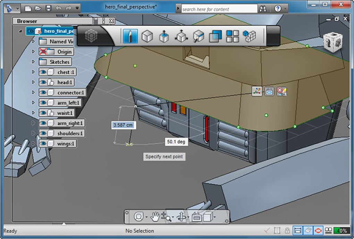
Task: Hide the head:1 component
Action: (x=43, y=82)
